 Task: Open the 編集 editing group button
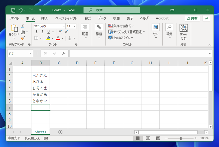169,31
